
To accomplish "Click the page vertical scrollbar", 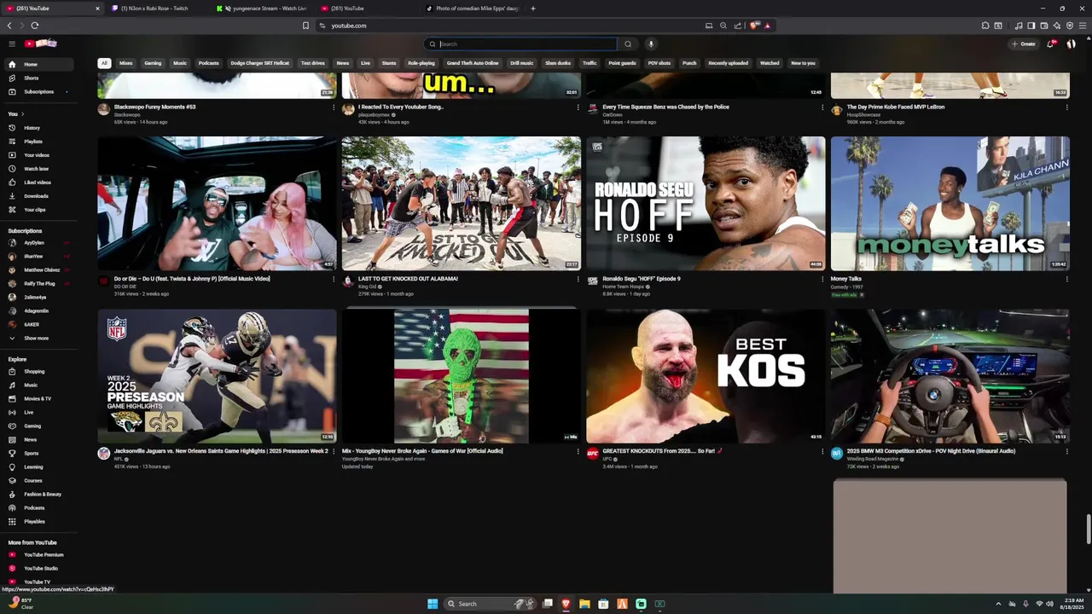I will tap(1088, 529).
